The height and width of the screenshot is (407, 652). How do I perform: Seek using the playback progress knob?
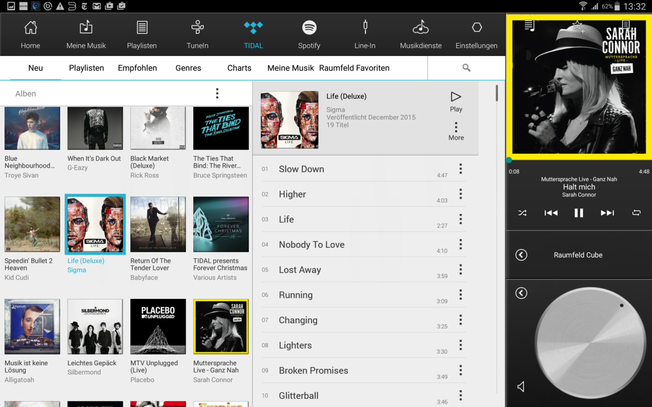(509, 160)
